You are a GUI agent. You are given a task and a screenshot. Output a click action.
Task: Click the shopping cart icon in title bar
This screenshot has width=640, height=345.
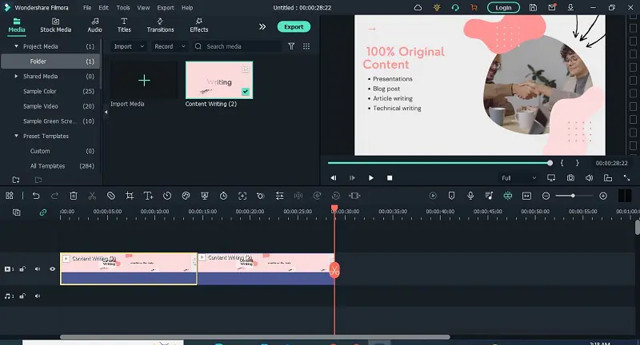point(474,7)
